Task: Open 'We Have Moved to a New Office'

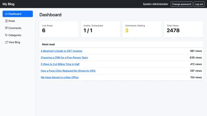Action: click(60, 77)
